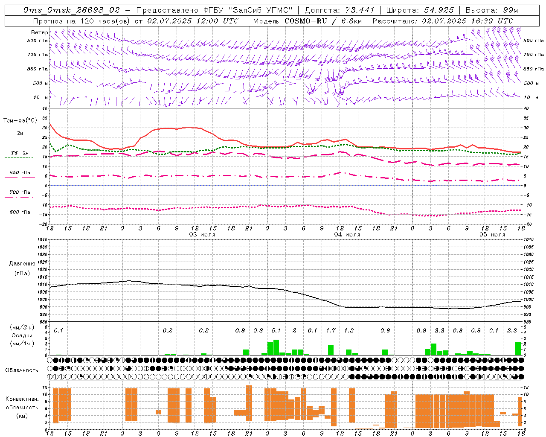Click the latitude value Широта: 54.925

(x=421, y=10)
